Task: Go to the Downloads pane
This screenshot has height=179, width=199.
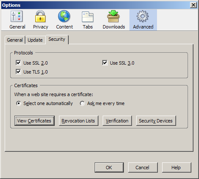Action: coord(114,20)
